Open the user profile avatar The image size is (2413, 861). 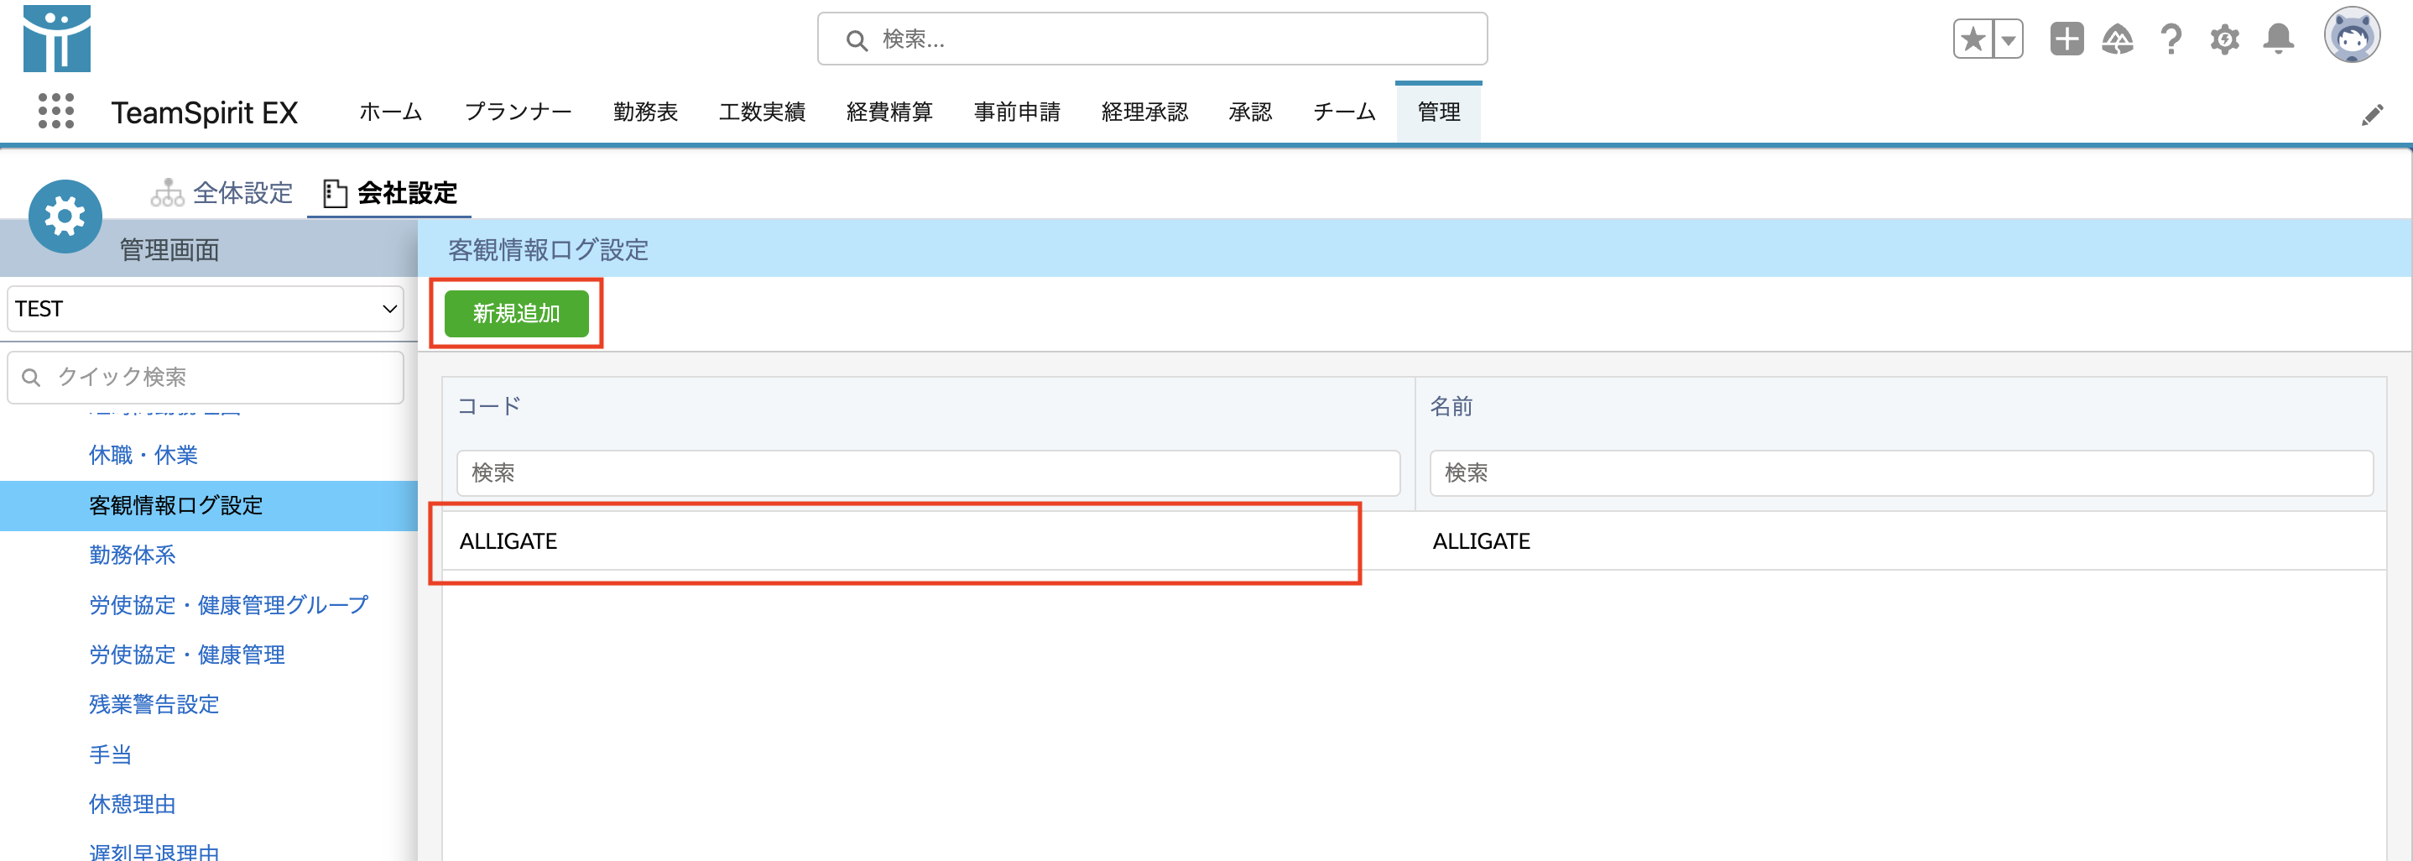(x=2351, y=35)
